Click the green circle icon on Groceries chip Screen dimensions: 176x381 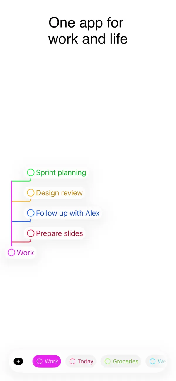coord(108,361)
